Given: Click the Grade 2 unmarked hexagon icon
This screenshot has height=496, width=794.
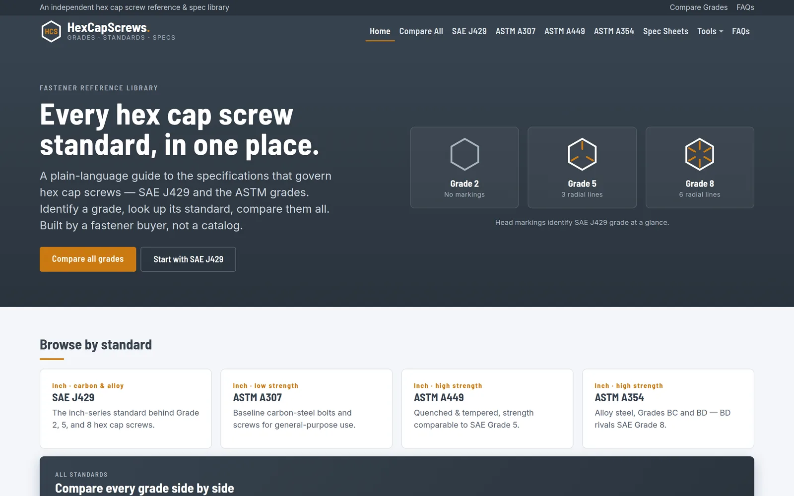Looking at the screenshot, I should pos(464,154).
